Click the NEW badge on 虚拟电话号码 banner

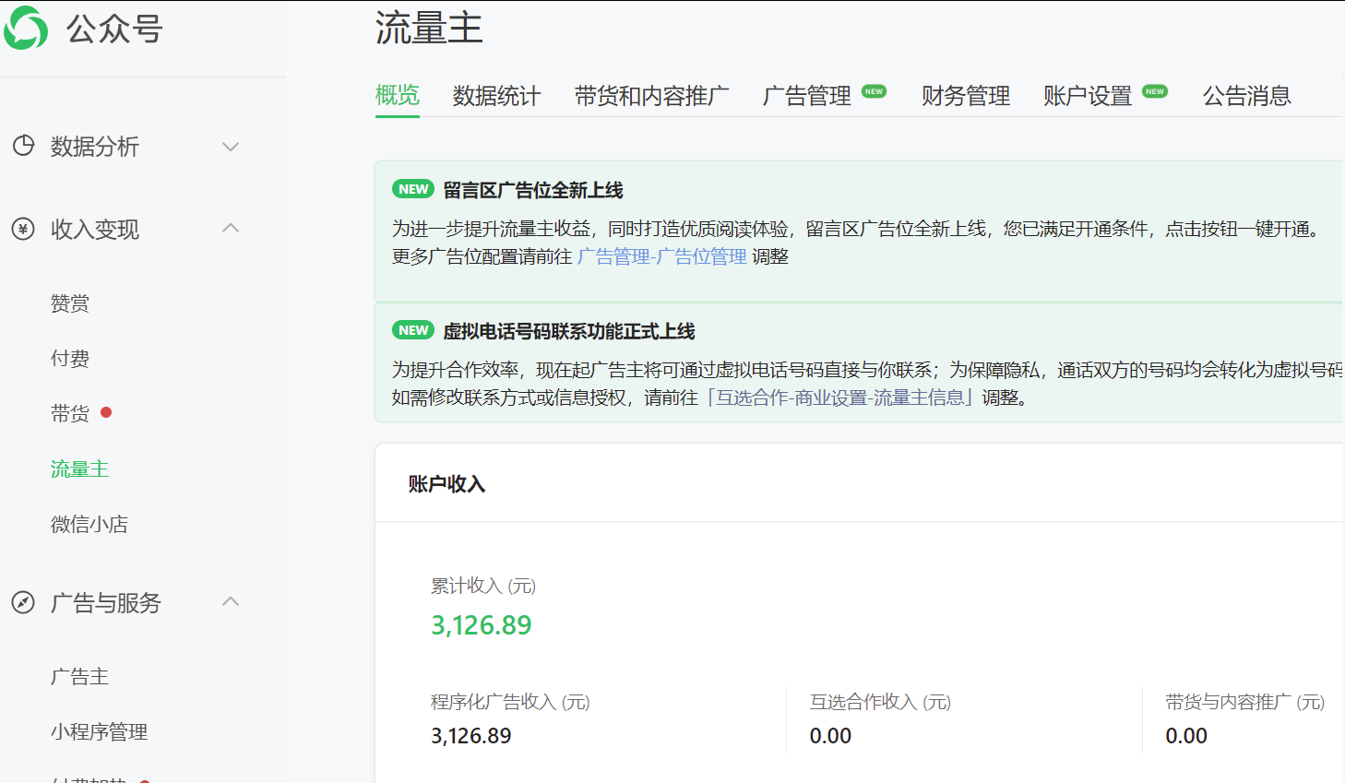(412, 329)
